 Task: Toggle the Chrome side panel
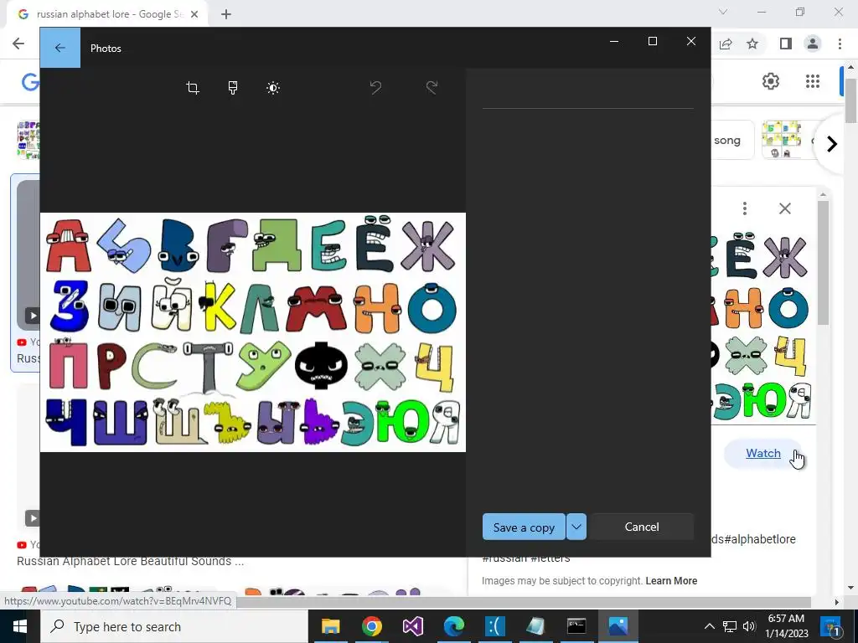[786, 44]
